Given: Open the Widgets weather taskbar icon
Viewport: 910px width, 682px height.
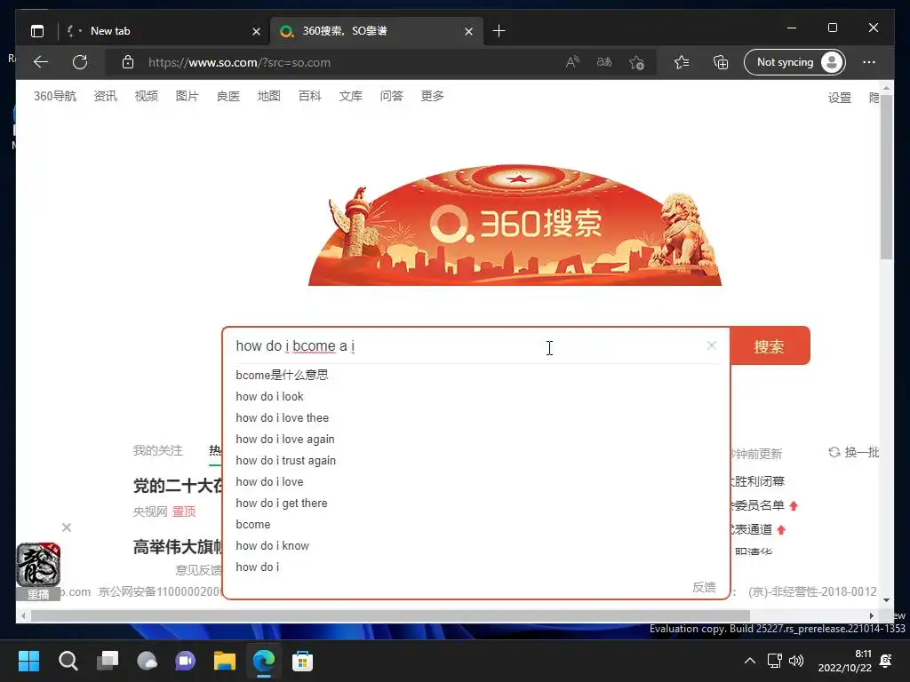Looking at the screenshot, I should (x=147, y=661).
